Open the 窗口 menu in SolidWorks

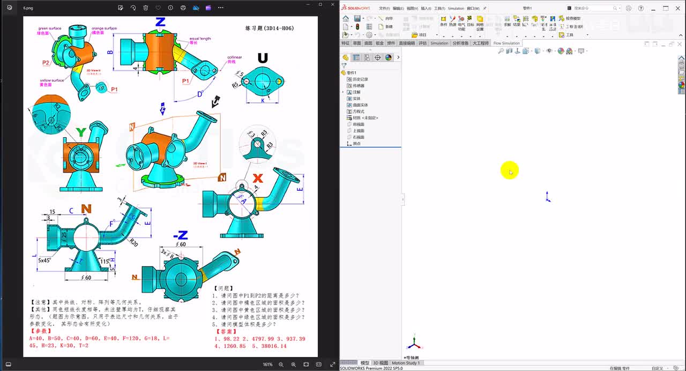point(473,9)
